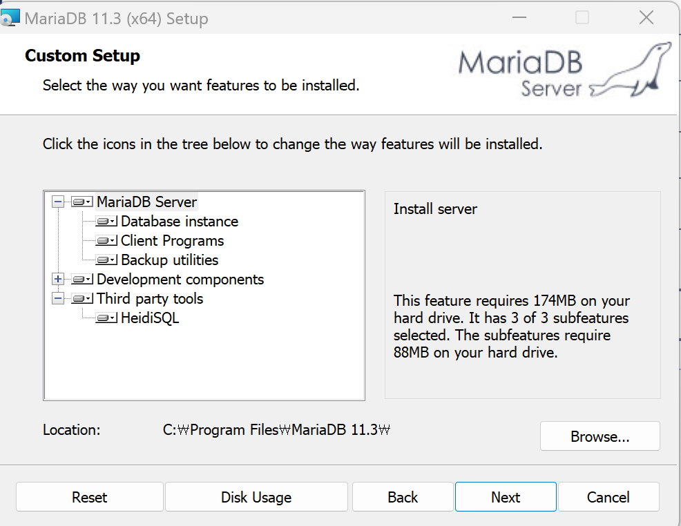Select the Client Programs tree item
The height and width of the screenshot is (526, 681).
point(172,240)
